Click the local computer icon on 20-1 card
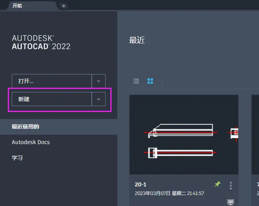Viewport: 259px width, 206px height. click(x=230, y=202)
